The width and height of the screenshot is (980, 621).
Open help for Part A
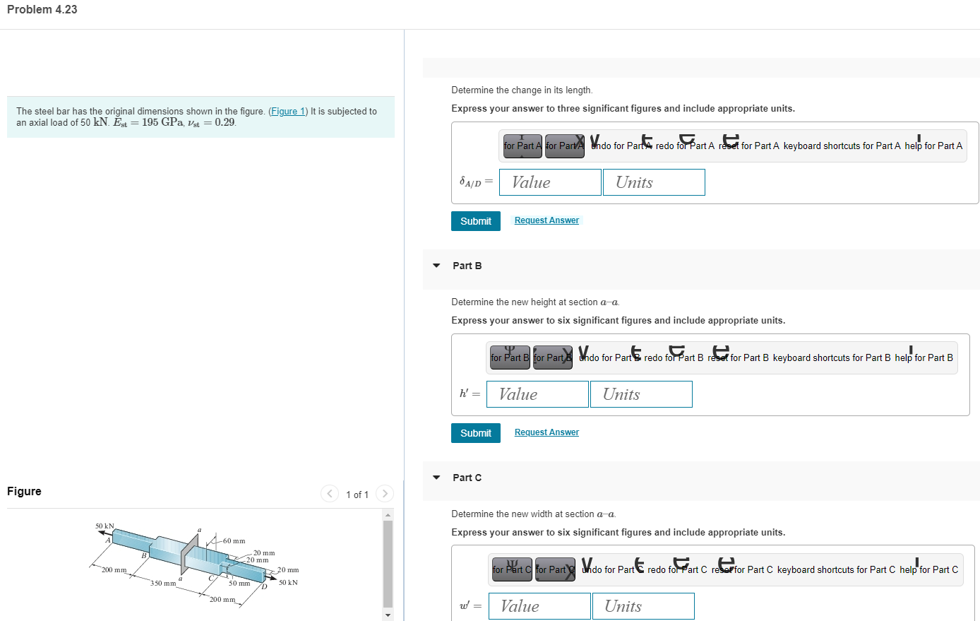click(x=933, y=146)
